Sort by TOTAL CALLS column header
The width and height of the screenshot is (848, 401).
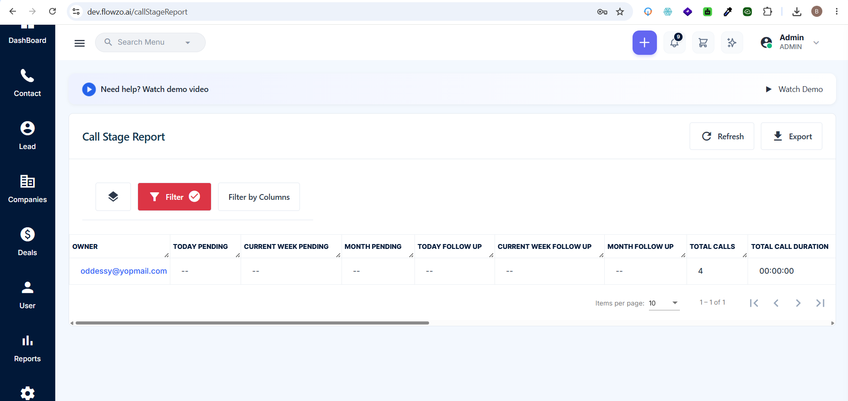(x=712, y=247)
